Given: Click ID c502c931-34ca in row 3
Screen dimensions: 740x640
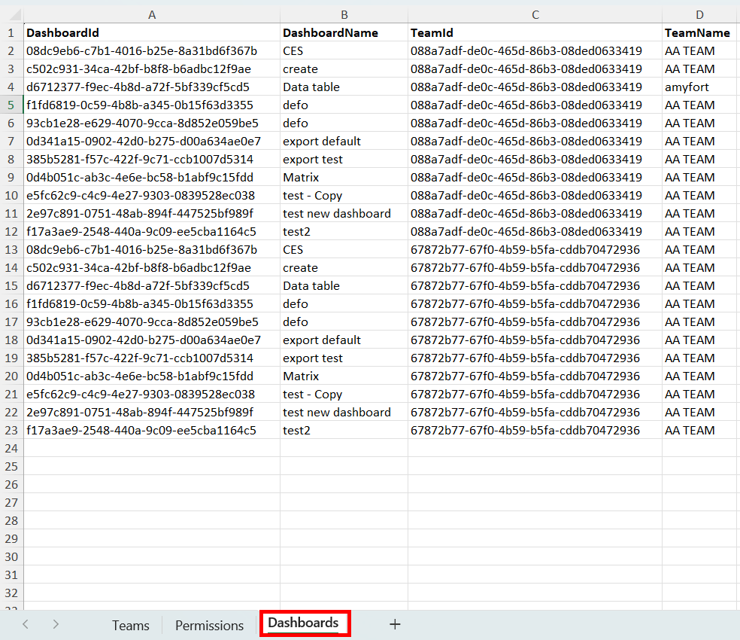Looking at the screenshot, I should point(152,69).
